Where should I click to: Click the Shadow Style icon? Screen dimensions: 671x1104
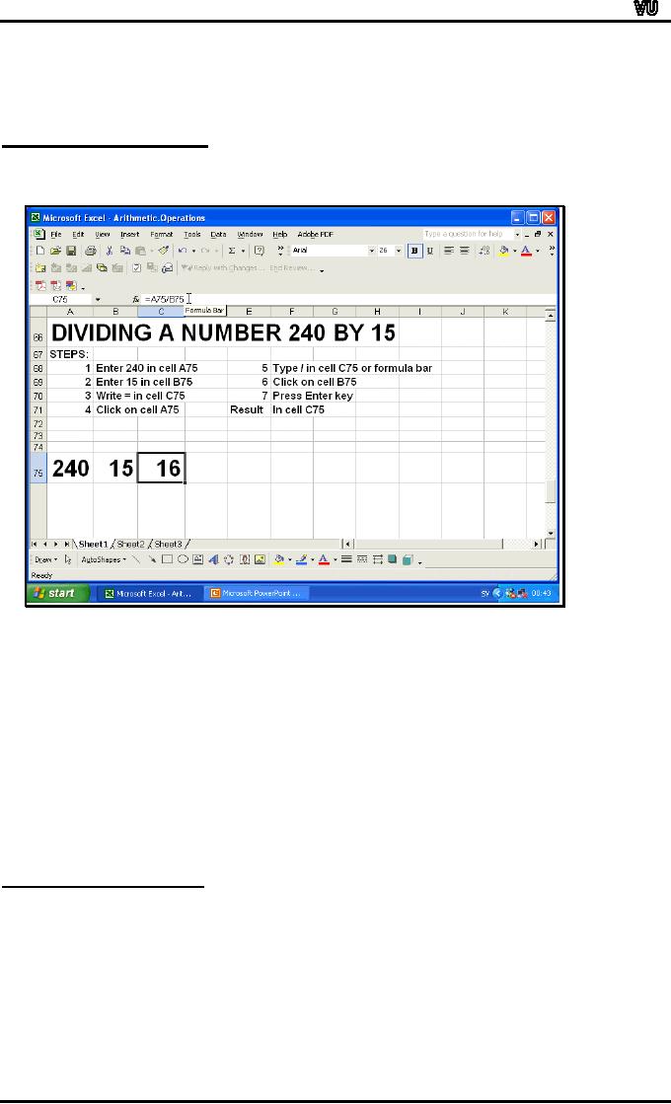click(392, 559)
